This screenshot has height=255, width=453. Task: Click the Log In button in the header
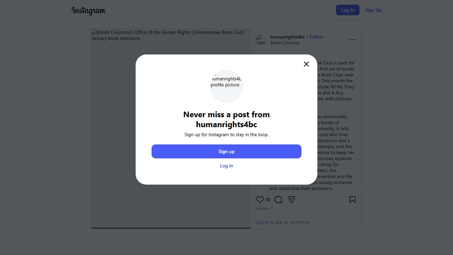[348, 10]
